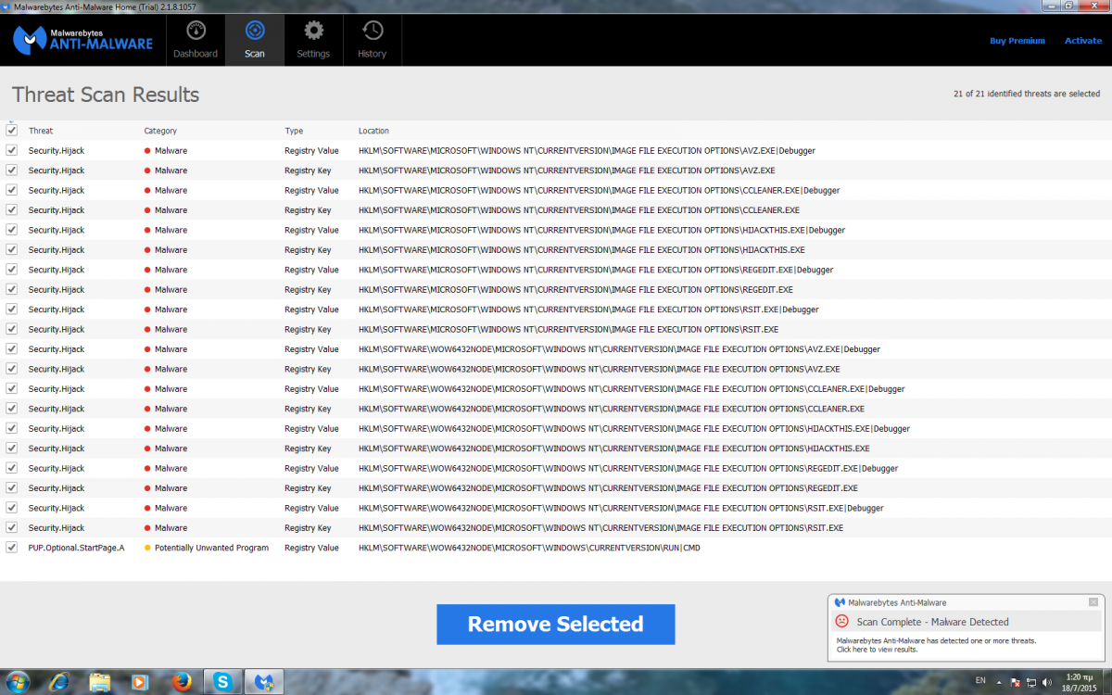Click the Malwarebytes icon in the notification title
Image resolution: width=1112 pixels, height=695 pixels.
tap(840, 602)
